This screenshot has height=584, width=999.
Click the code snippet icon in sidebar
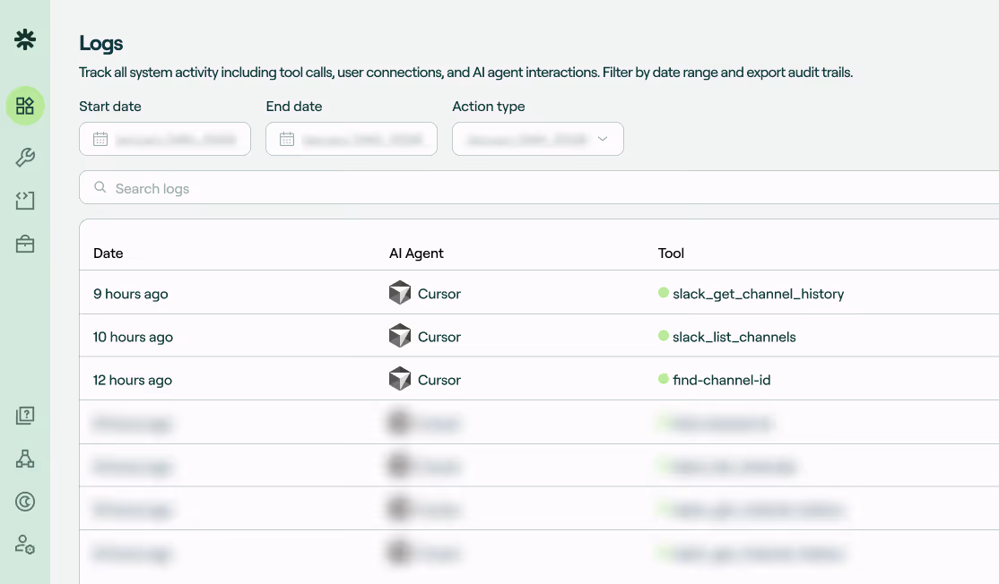[24, 200]
